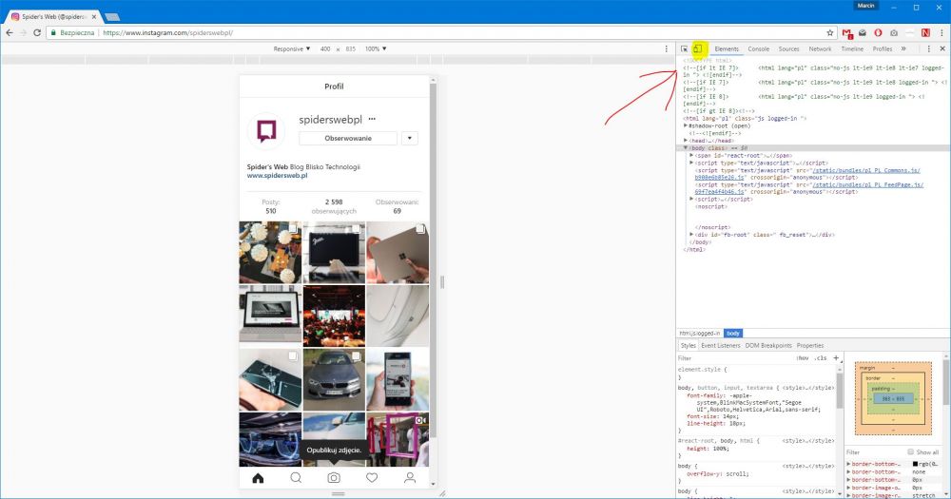
Task: Open the 100% zoom dropdown
Action: pyautogui.click(x=376, y=48)
